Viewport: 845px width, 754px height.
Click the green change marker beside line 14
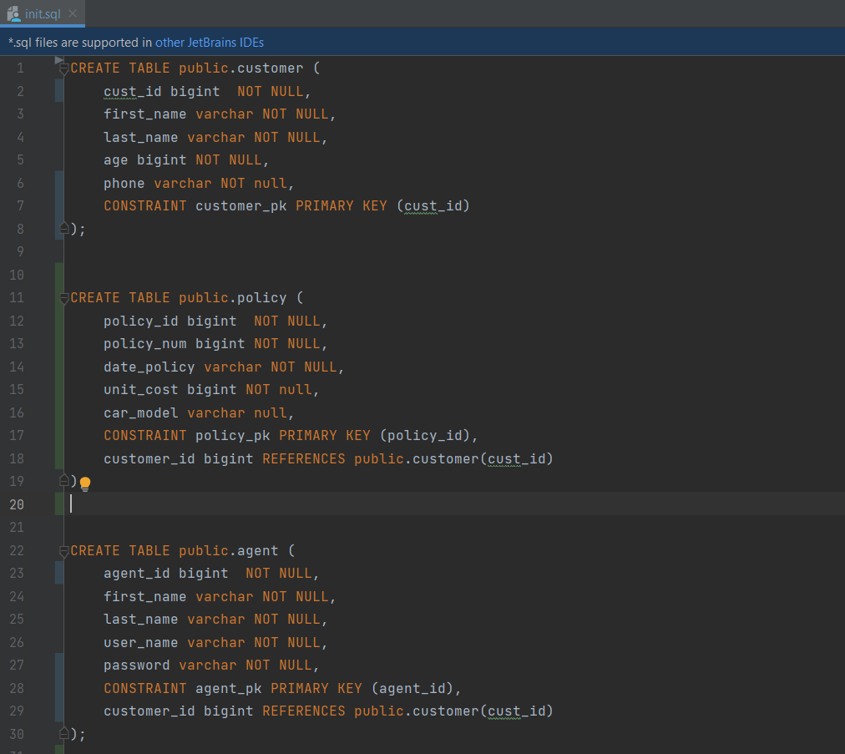tap(59, 367)
